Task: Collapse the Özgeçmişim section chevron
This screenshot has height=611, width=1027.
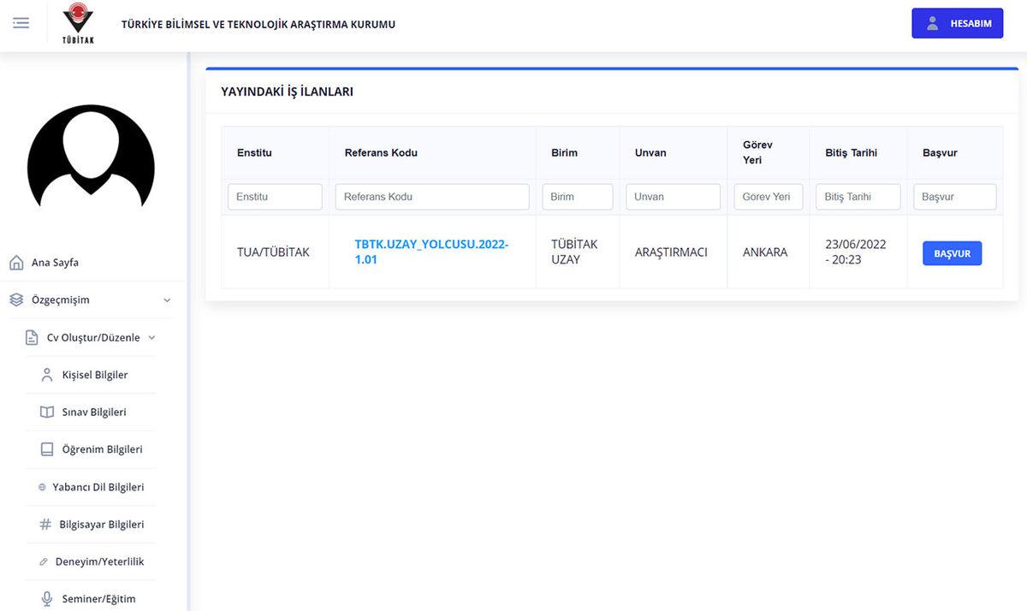Action: (x=167, y=300)
